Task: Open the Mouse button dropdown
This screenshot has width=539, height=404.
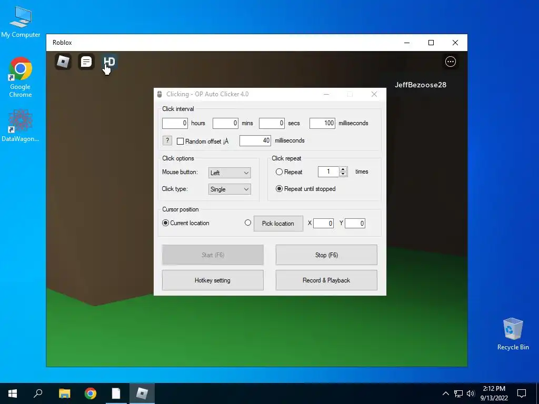Action: point(229,173)
